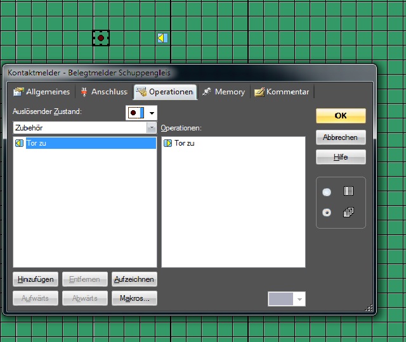406x342 pixels.
Task: Click the 'Tor zu' icon in Operationen list
Action: [x=167, y=143]
